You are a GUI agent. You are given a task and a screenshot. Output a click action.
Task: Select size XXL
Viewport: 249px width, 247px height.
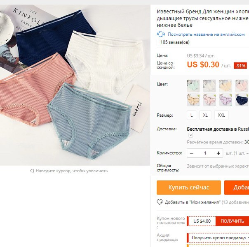click(x=221, y=115)
